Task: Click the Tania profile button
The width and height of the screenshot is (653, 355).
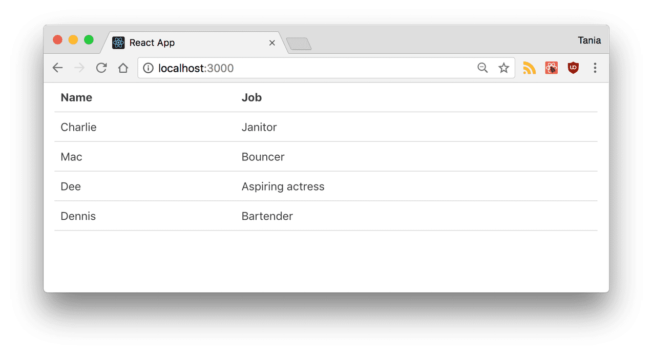Action: pyautogui.click(x=589, y=40)
